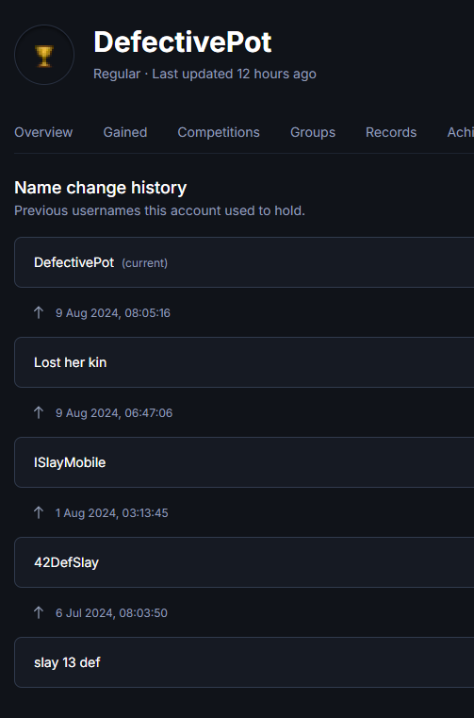Click the 42DefSlay username row
Viewport: 474px width, 718px height.
point(244,562)
